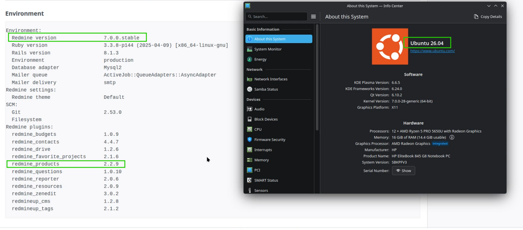Click the Ubuntu 26.04 distribution name

427,43
